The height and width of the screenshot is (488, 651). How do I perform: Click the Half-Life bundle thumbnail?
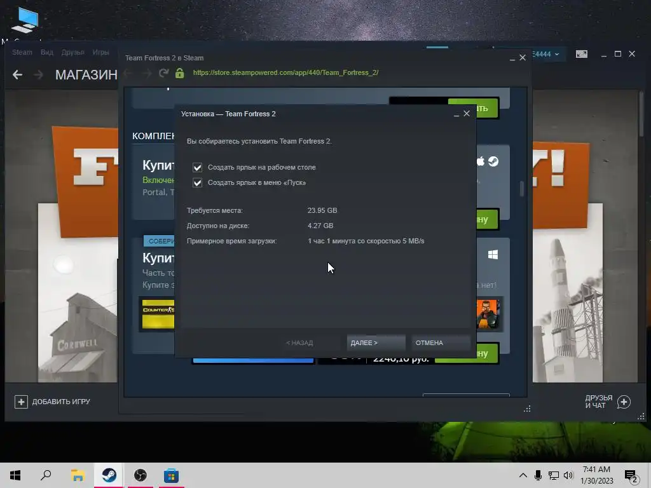tap(488, 314)
